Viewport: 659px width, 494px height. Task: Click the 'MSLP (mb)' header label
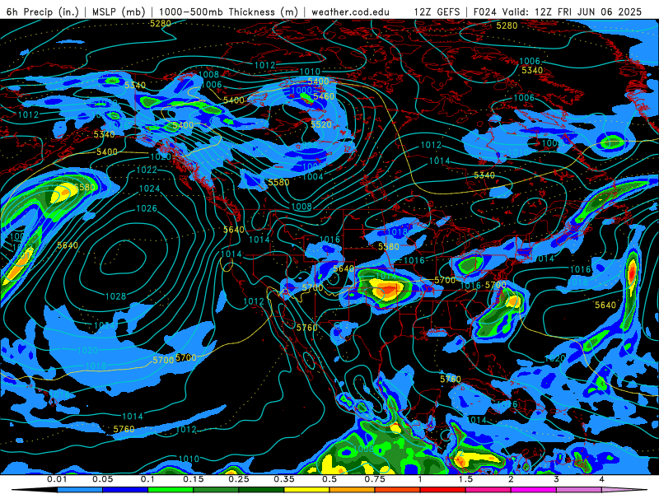119,12
